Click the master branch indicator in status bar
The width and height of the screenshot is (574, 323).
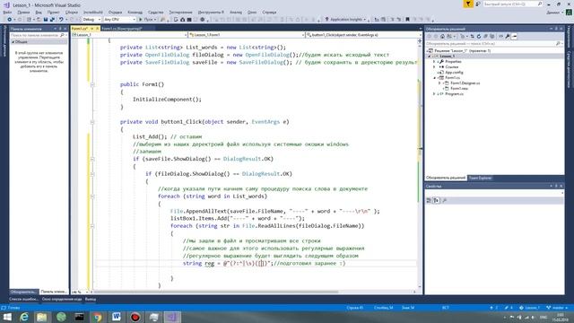tap(557, 308)
